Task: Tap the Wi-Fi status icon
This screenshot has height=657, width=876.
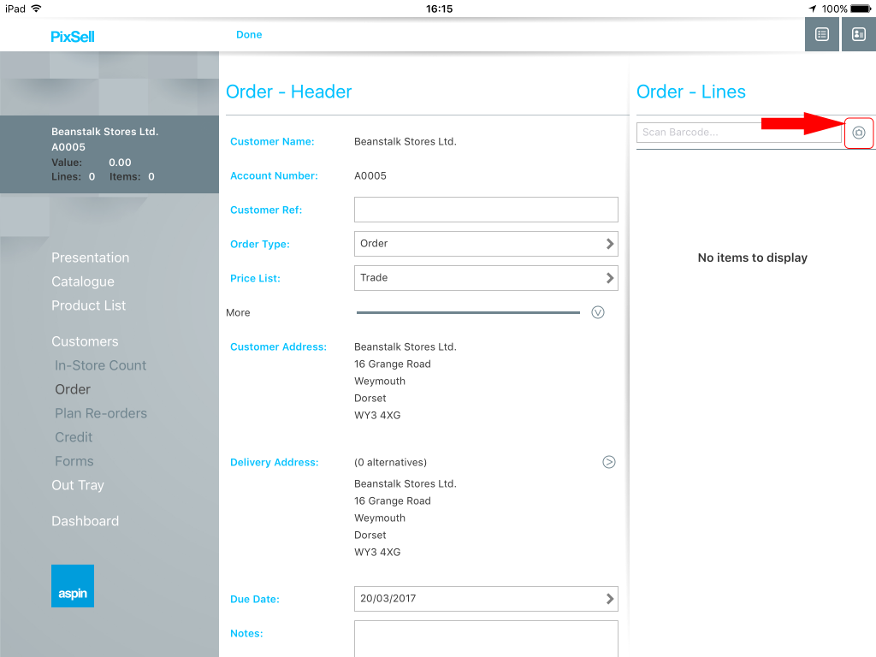Action: tap(36, 9)
